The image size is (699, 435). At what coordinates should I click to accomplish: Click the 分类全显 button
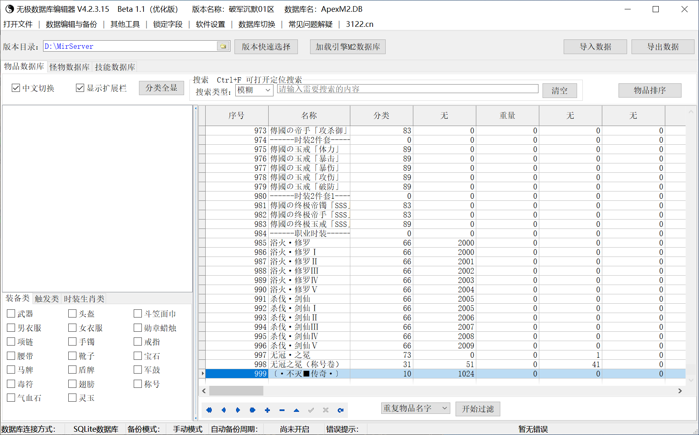point(161,88)
